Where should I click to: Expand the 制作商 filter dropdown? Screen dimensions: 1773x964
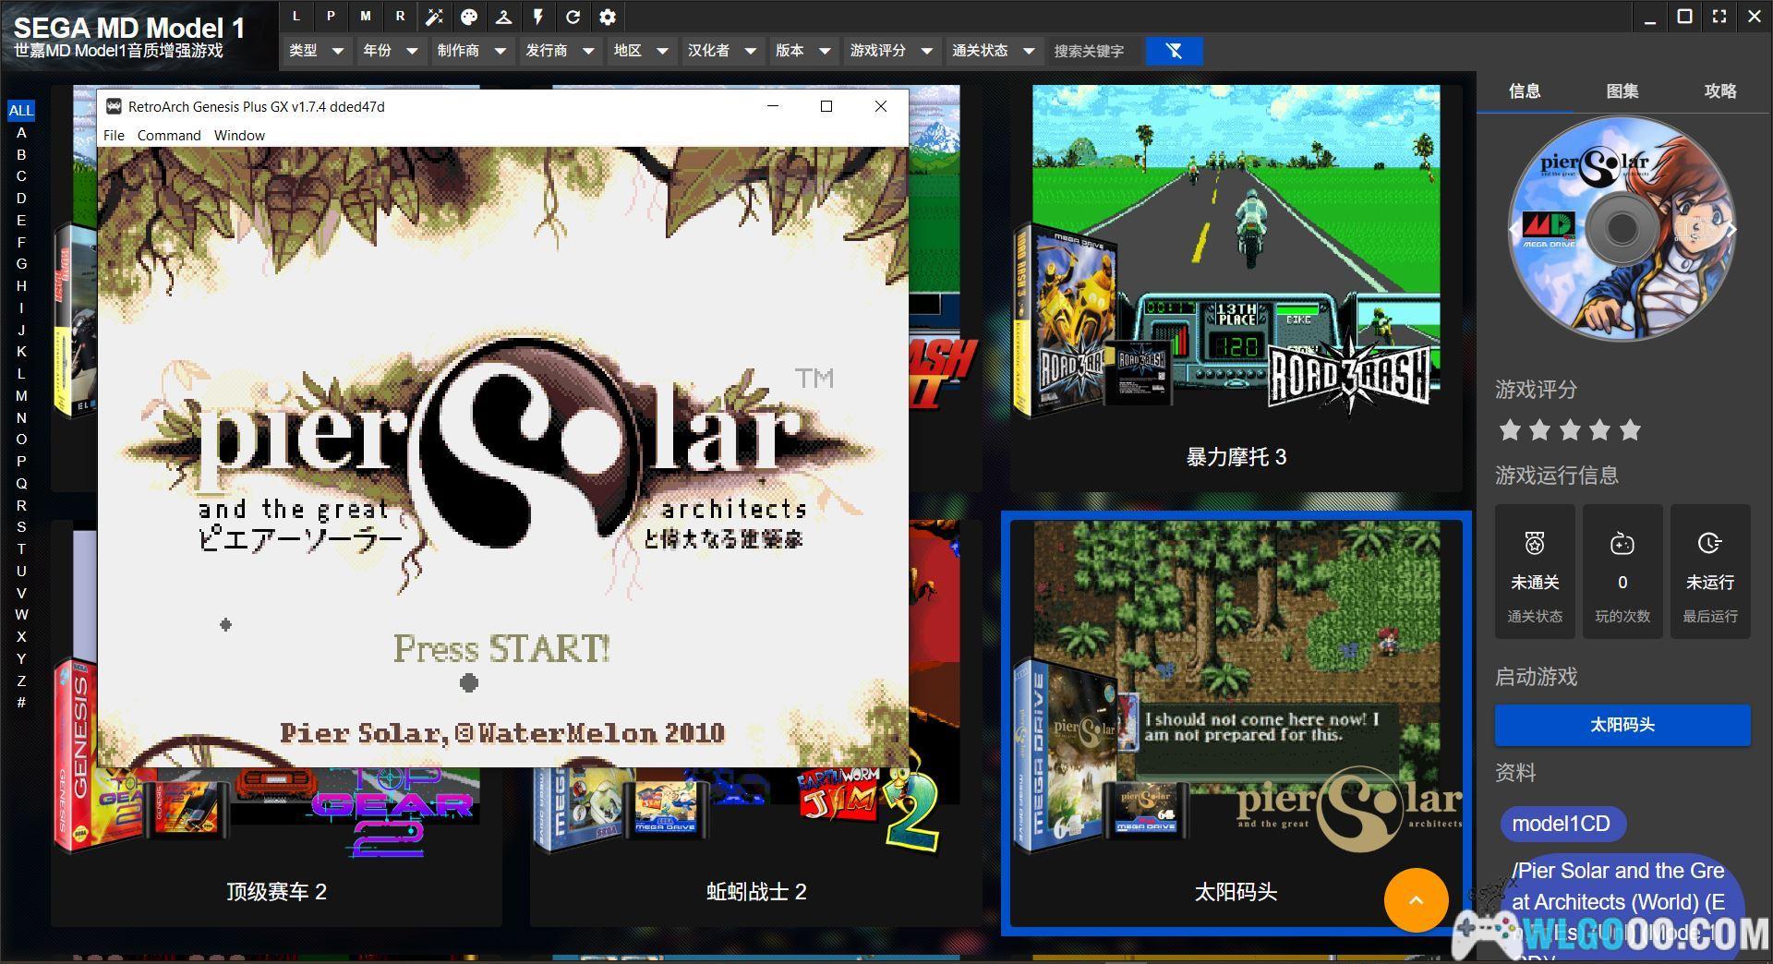[x=472, y=51]
